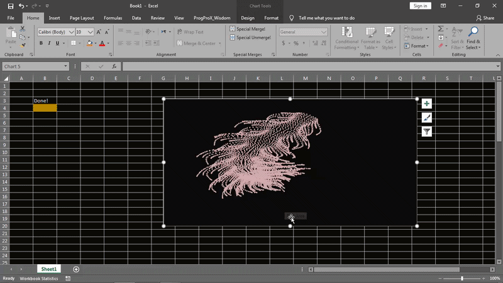Add a new sheet with plus icon
Image resolution: width=503 pixels, height=283 pixels.
[76, 269]
